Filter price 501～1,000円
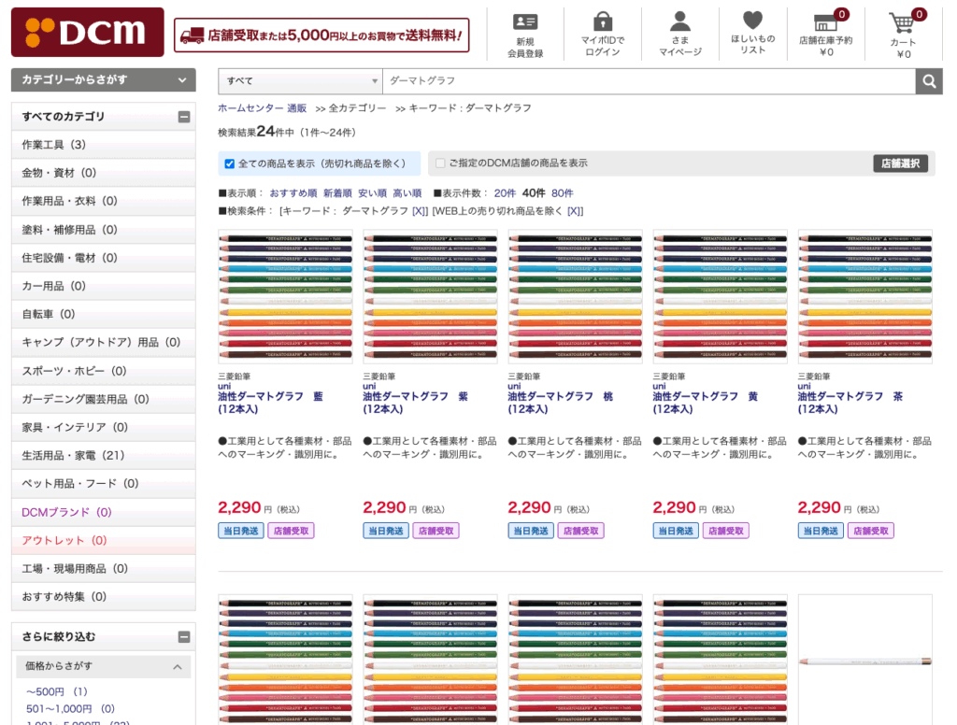The height and width of the screenshot is (725, 957). coord(70,708)
